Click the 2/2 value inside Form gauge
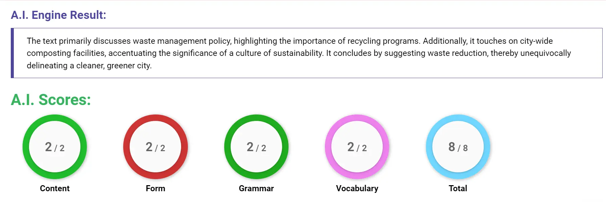 click(x=156, y=147)
